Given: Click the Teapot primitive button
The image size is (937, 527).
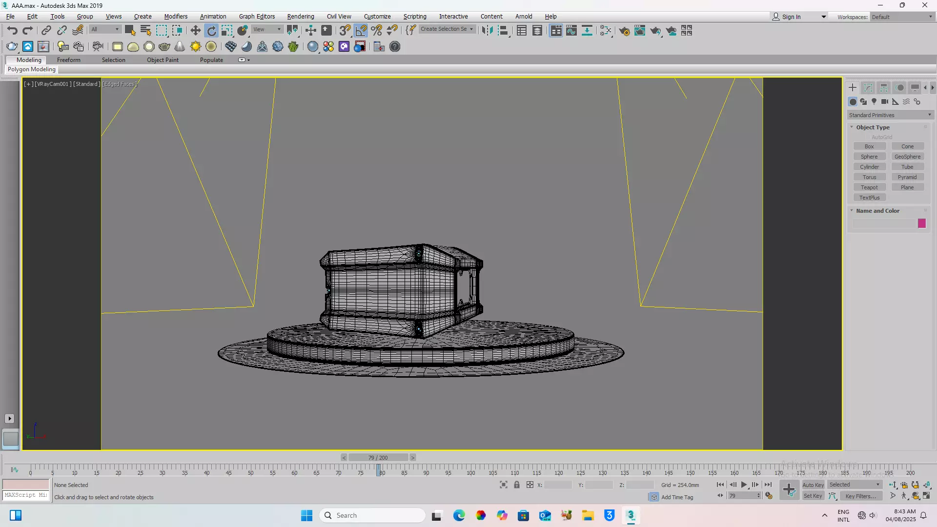Looking at the screenshot, I should pyautogui.click(x=869, y=187).
